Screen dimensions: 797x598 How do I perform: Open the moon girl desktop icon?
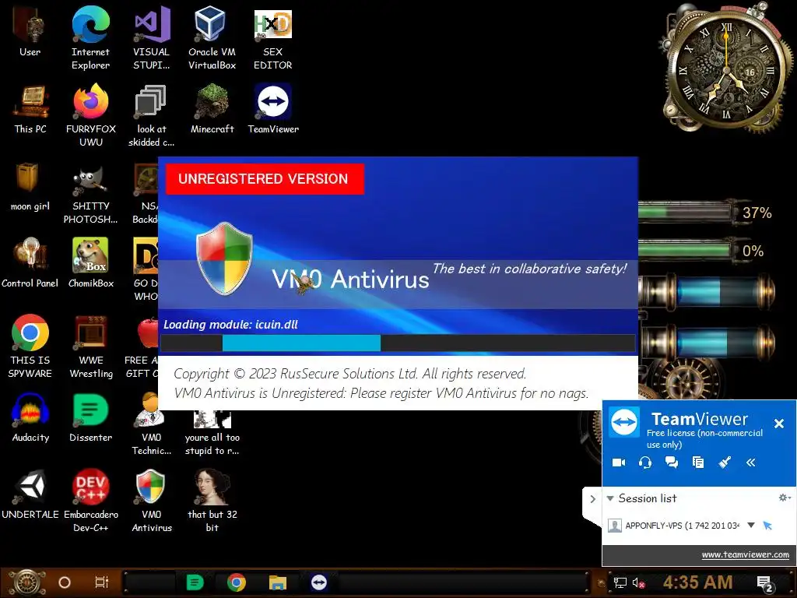tap(30, 186)
